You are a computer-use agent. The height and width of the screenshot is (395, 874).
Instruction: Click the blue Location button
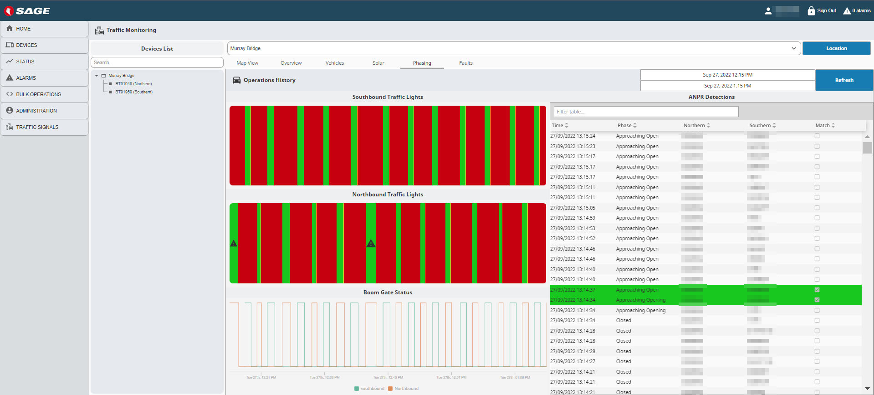point(836,48)
